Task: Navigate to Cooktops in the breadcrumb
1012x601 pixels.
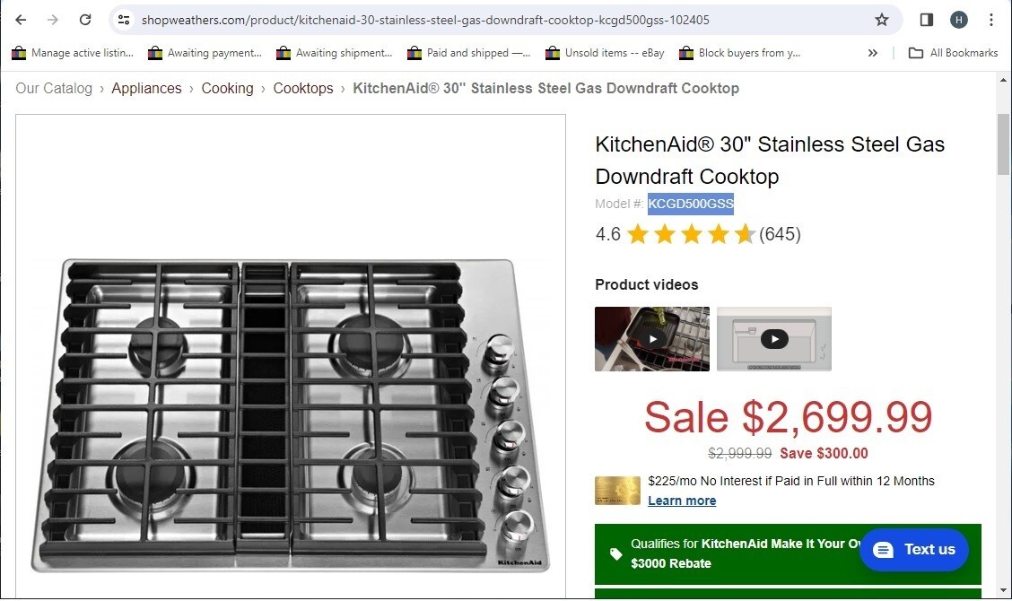Action: 302,88
